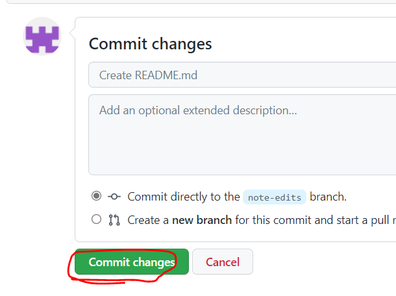The height and width of the screenshot is (296, 396).
Task: Click the note-edits branch name badge
Action: pos(275,197)
